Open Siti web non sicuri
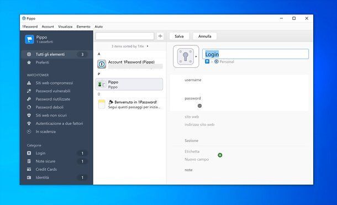The image size is (337, 205). click(x=56, y=115)
